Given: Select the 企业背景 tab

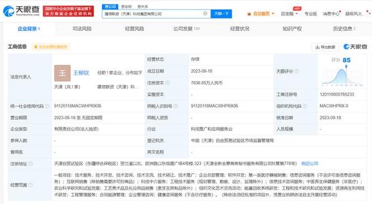Looking at the screenshot, I should [x=29, y=29].
